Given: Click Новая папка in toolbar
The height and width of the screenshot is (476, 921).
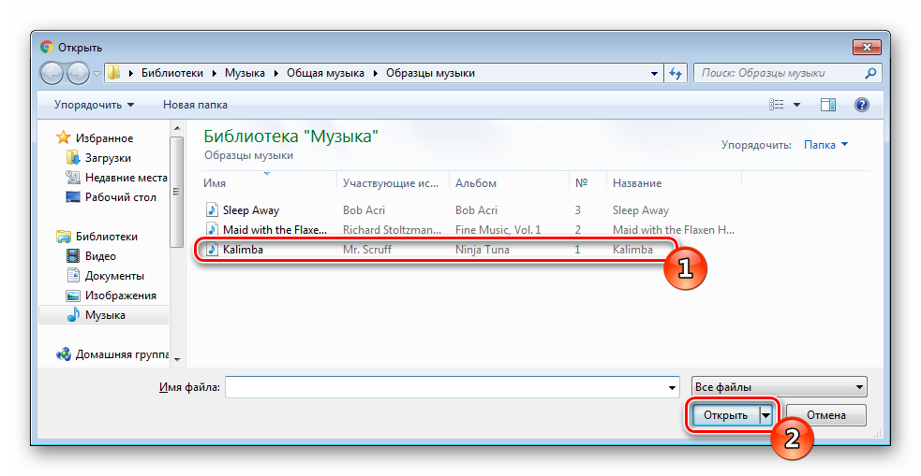Looking at the screenshot, I should click(195, 105).
